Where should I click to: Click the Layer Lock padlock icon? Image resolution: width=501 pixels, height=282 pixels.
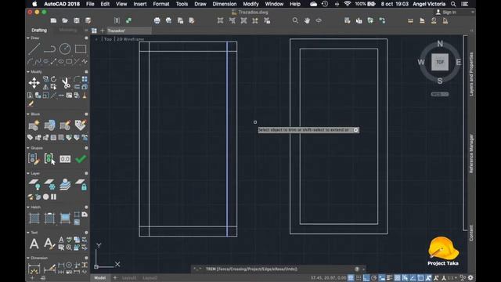click(x=81, y=185)
